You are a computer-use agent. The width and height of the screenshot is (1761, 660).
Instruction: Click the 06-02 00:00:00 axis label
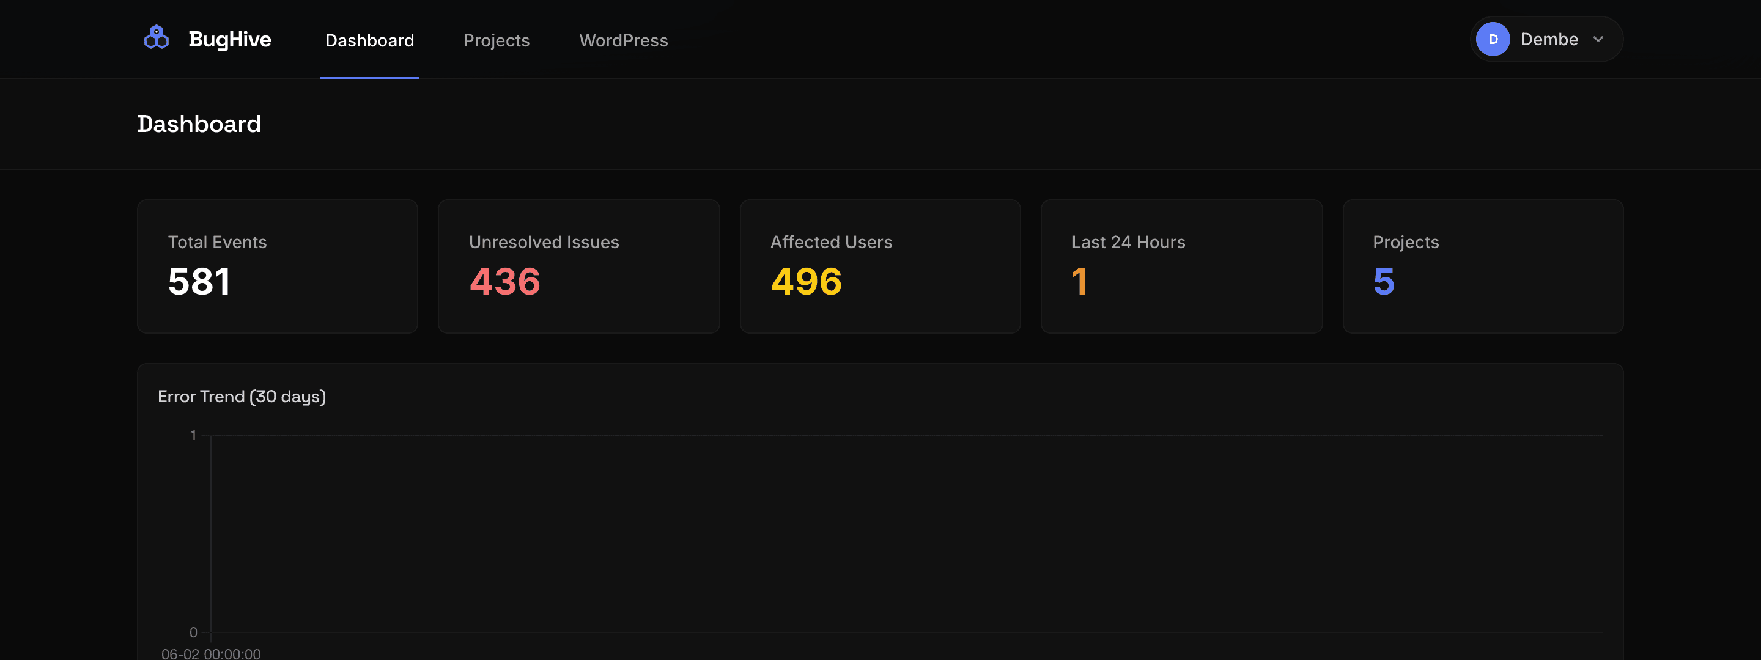(x=210, y=654)
